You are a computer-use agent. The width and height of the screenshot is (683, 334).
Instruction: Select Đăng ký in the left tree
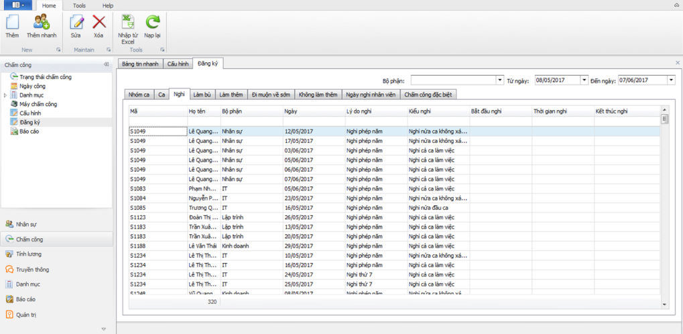tap(30, 122)
